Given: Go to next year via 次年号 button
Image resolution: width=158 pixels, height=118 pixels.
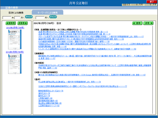Looking at the screenshot, I should coord(23,23).
